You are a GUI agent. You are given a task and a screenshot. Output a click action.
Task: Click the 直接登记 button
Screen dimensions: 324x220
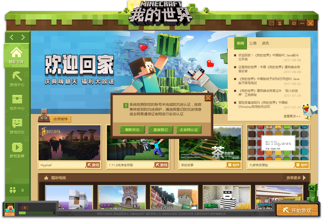tap(161, 130)
